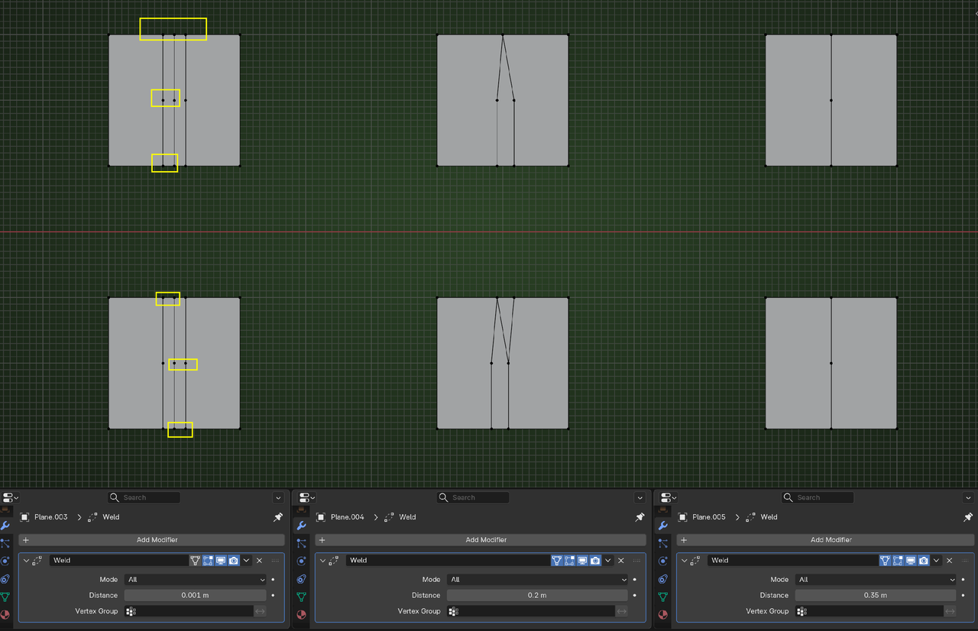Select the Modifier properties wrench tab for Plane.003
Image resolution: width=978 pixels, height=631 pixels.
pos(5,526)
